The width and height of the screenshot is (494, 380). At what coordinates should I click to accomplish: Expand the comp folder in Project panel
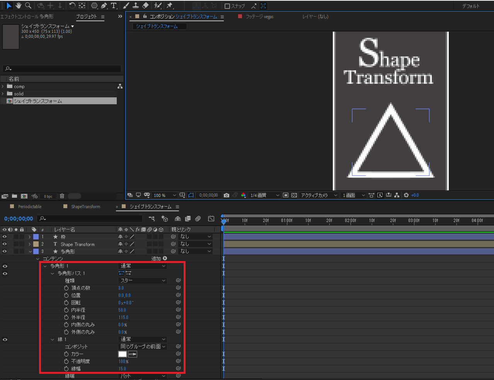3,87
